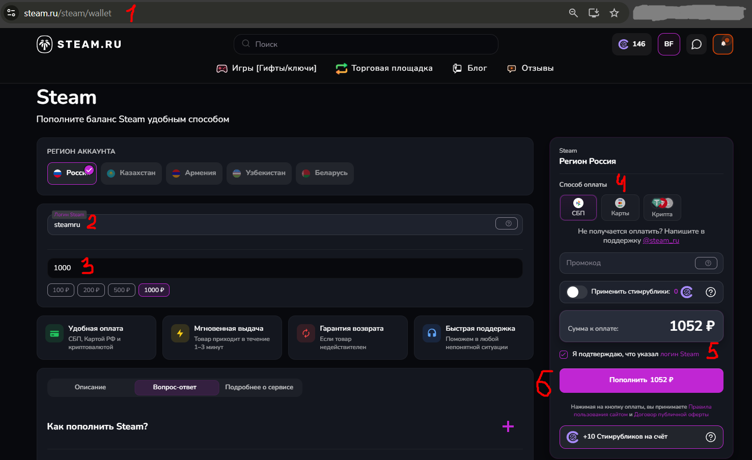Open site info icon in address bar
This screenshot has width=752, height=460.
(x=11, y=13)
